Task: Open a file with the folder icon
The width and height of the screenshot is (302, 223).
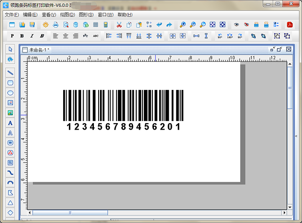Action: (22, 25)
